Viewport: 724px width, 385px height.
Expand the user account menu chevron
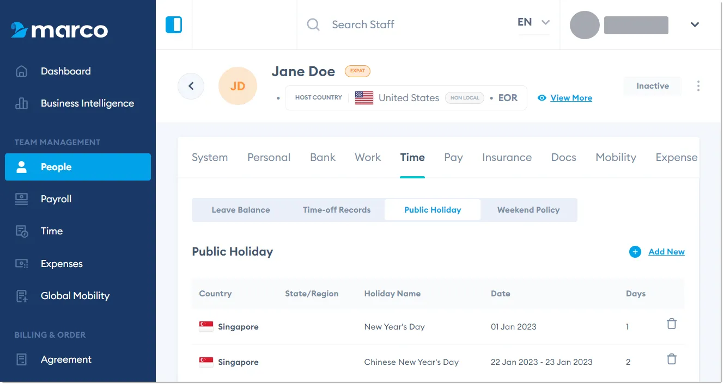695,24
